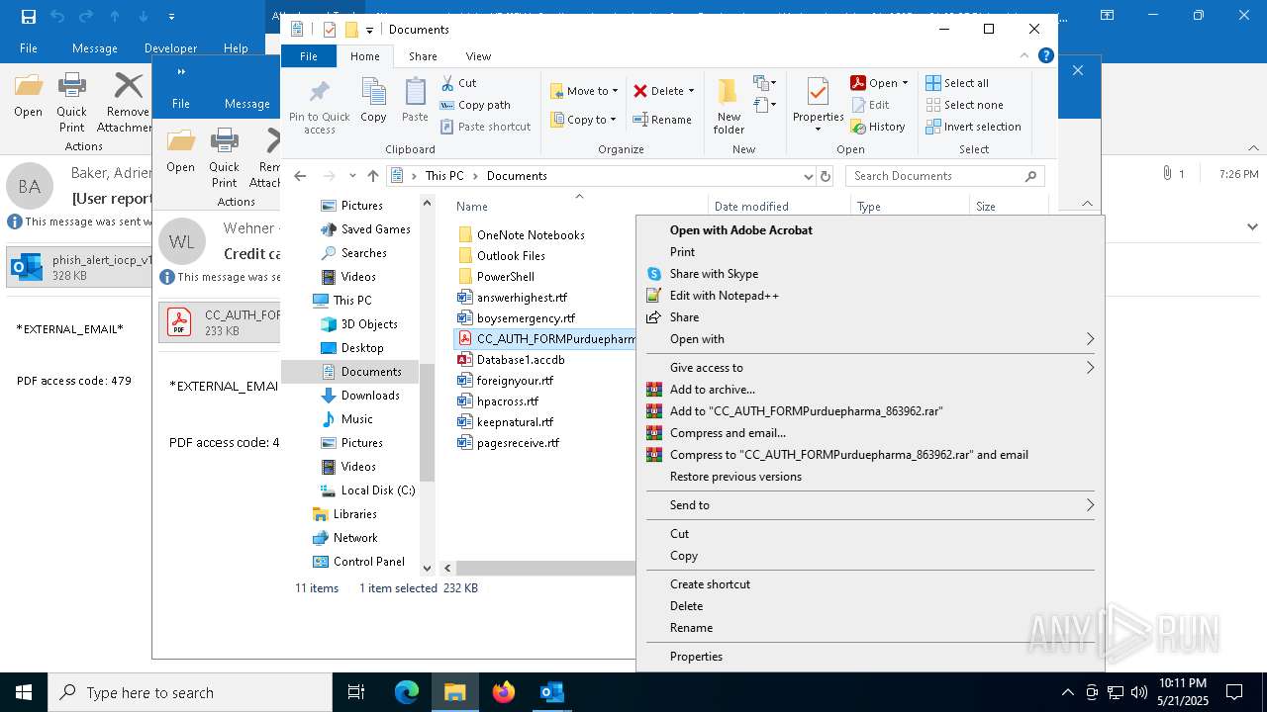Select the OneNote Notebooks folder

pos(521,235)
